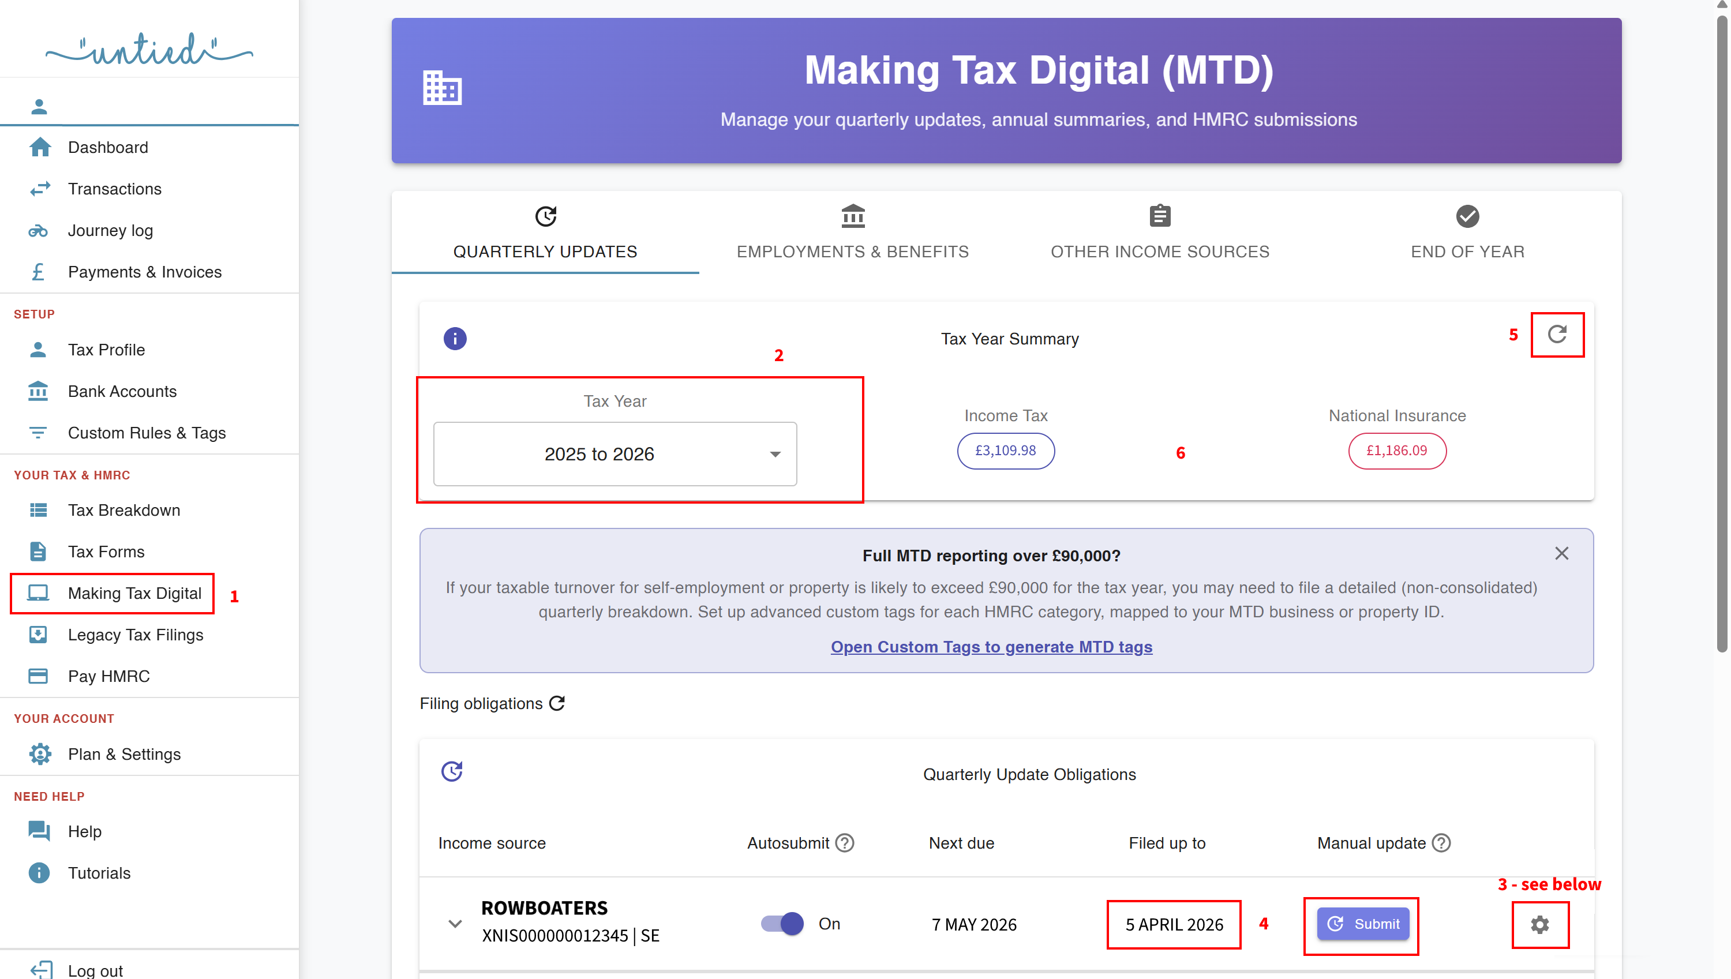Click the user profile icon in the sidebar
The height and width of the screenshot is (979, 1731).
pyautogui.click(x=39, y=106)
